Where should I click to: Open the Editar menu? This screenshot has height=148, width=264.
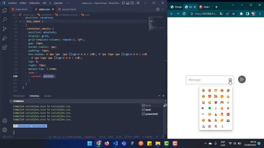(23, 3)
